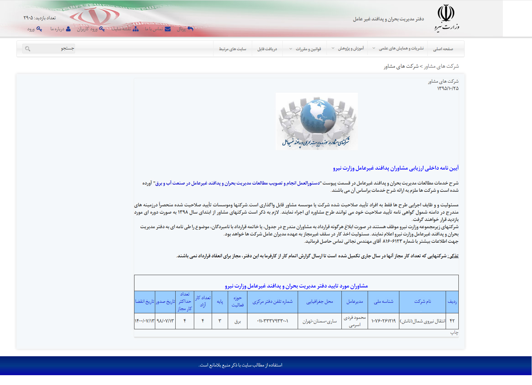Image resolution: width=532 pixels, height=385 pixels.
Task: Expand the قوانین و مقررات dropdown menu
Action: coord(305,49)
